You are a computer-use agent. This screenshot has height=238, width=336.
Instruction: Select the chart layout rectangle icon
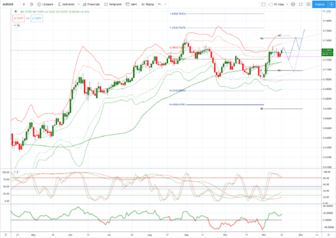(263, 4)
